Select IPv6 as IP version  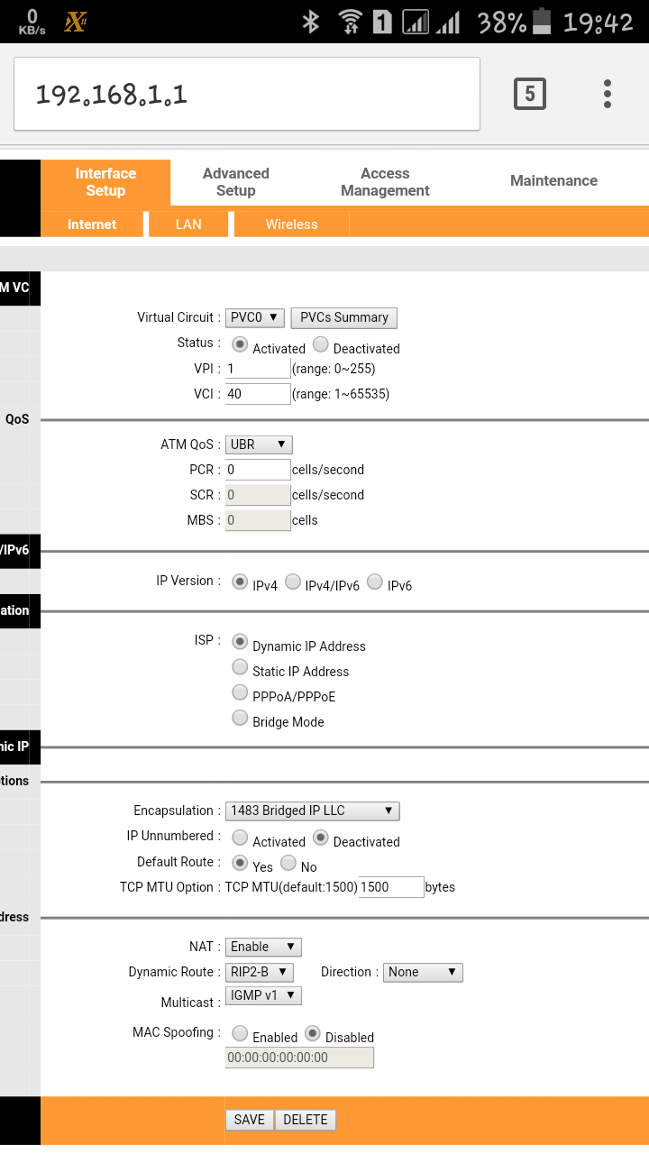(x=374, y=582)
